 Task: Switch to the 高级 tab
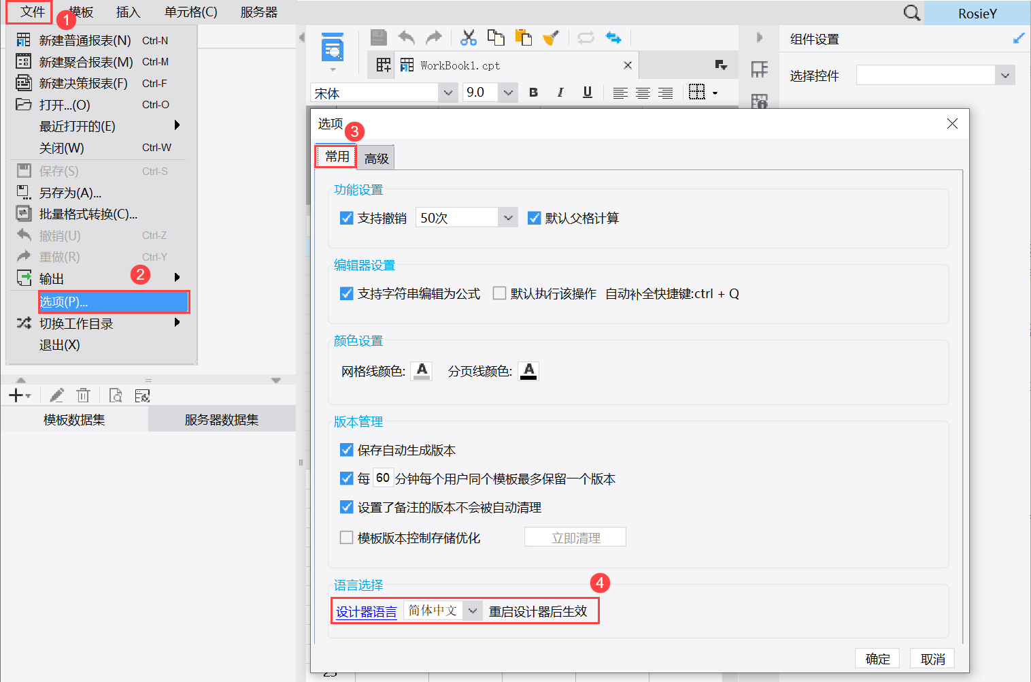click(376, 159)
